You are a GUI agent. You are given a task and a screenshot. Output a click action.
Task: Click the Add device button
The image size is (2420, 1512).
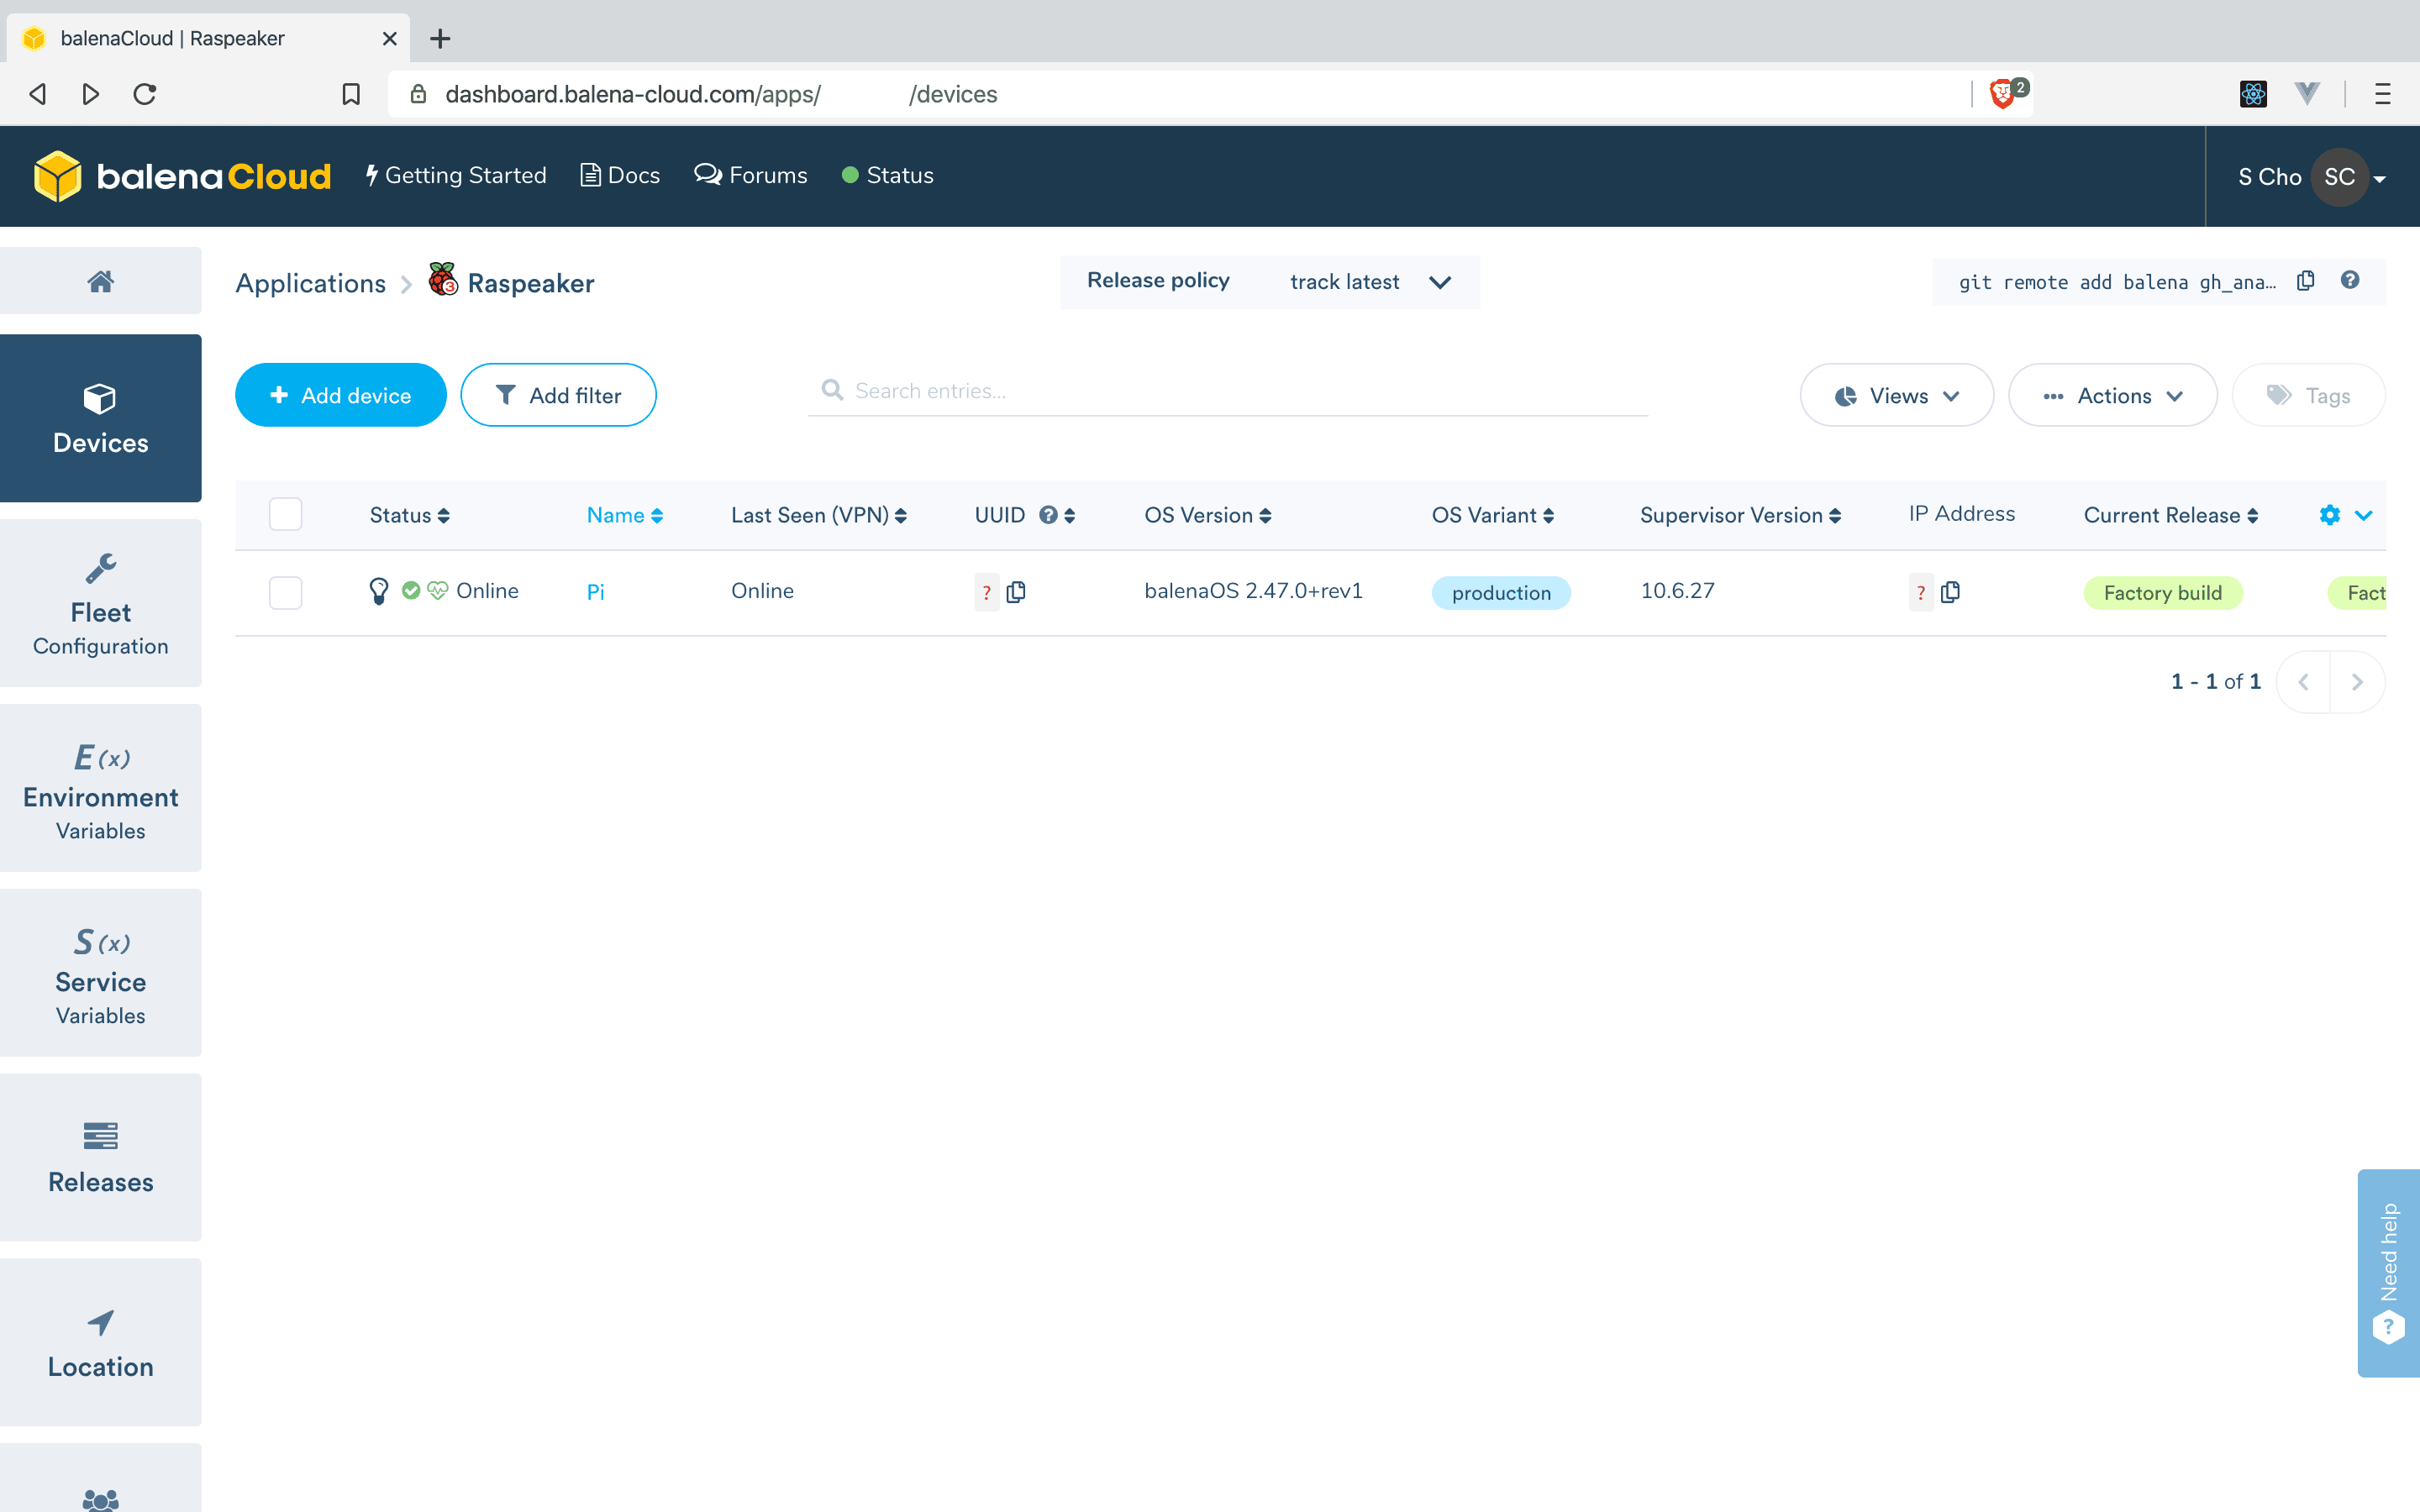click(x=340, y=396)
